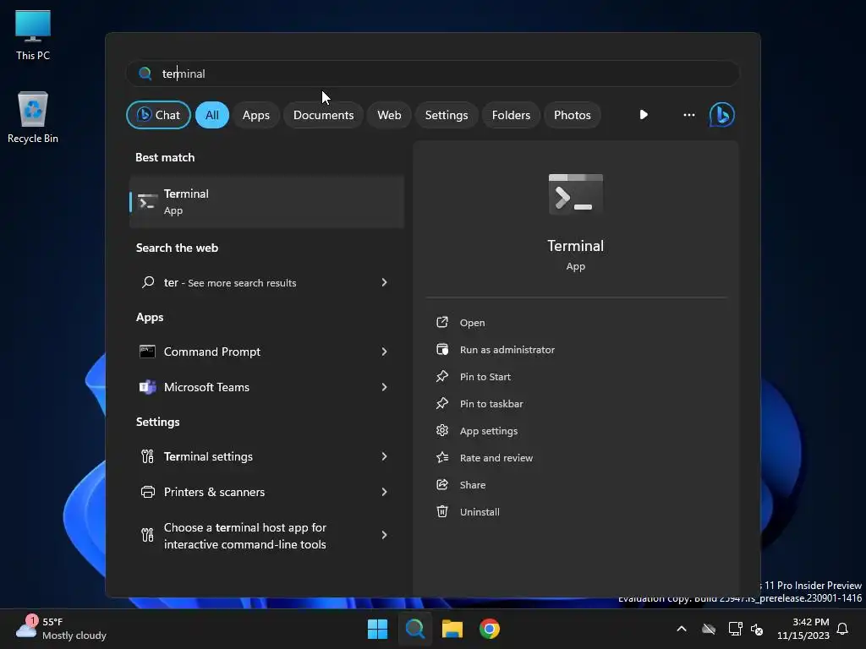
Task: Click the App settings gear icon
Action: [x=441, y=430]
